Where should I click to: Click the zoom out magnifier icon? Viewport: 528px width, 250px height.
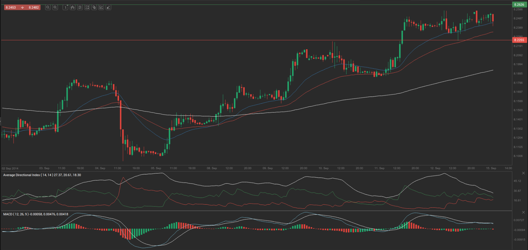[x=48, y=7]
